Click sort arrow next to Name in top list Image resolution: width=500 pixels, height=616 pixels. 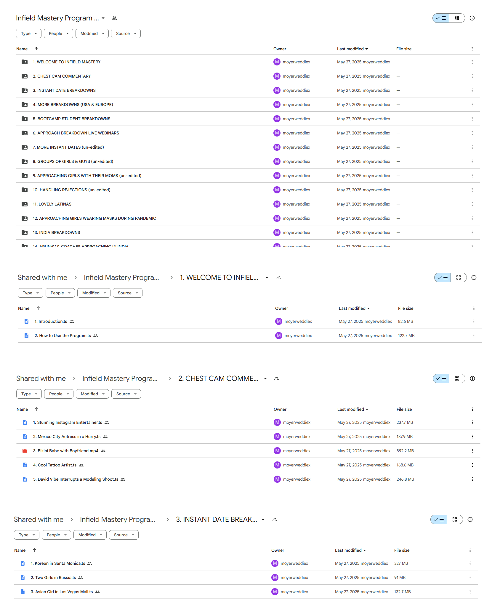pos(36,49)
